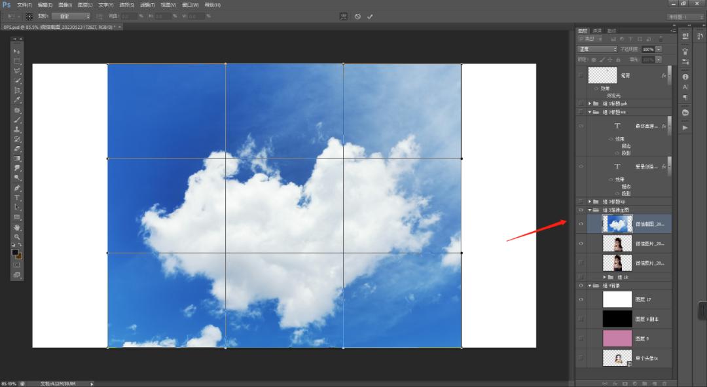Screen dimensions: 707x387
Task: Click the opacity 100% input field
Action: (x=648, y=49)
